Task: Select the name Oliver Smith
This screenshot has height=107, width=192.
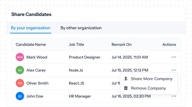Action: click(x=37, y=83)
